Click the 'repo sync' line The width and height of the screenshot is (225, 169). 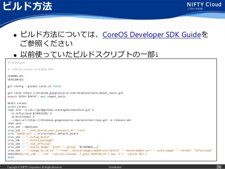pos(15,123)
